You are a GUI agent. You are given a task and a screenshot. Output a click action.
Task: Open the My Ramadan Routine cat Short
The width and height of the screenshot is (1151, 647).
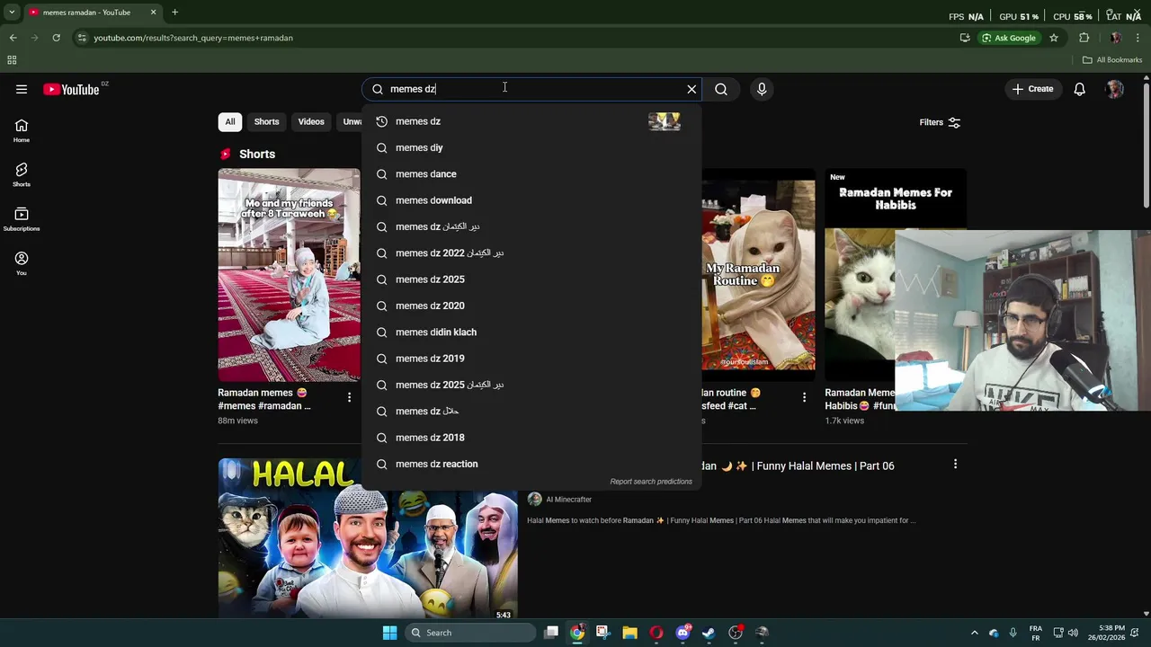759,275
